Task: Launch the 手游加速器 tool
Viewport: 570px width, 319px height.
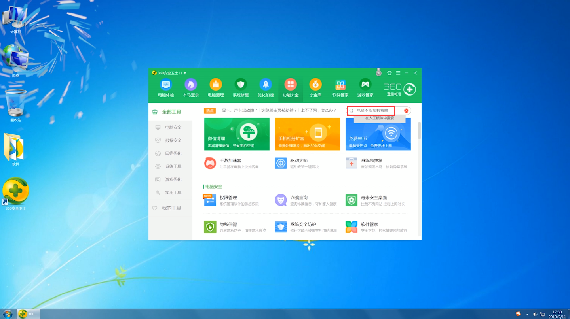Action: pyautogui.click(x=232, y=163)
